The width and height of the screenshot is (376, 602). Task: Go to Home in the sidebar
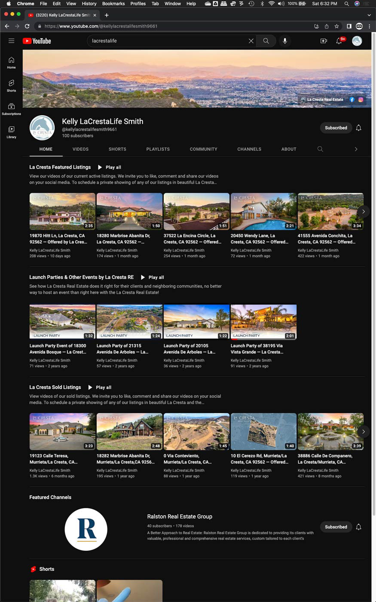pos(11,63)
